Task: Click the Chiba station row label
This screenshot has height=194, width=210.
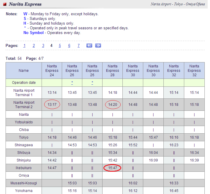Action: click(24, 130)
